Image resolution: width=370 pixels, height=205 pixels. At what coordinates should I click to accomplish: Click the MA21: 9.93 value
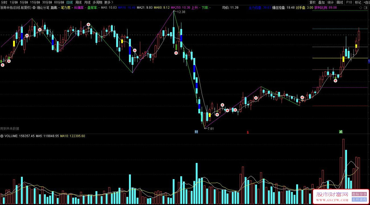(x=145, y=8)
